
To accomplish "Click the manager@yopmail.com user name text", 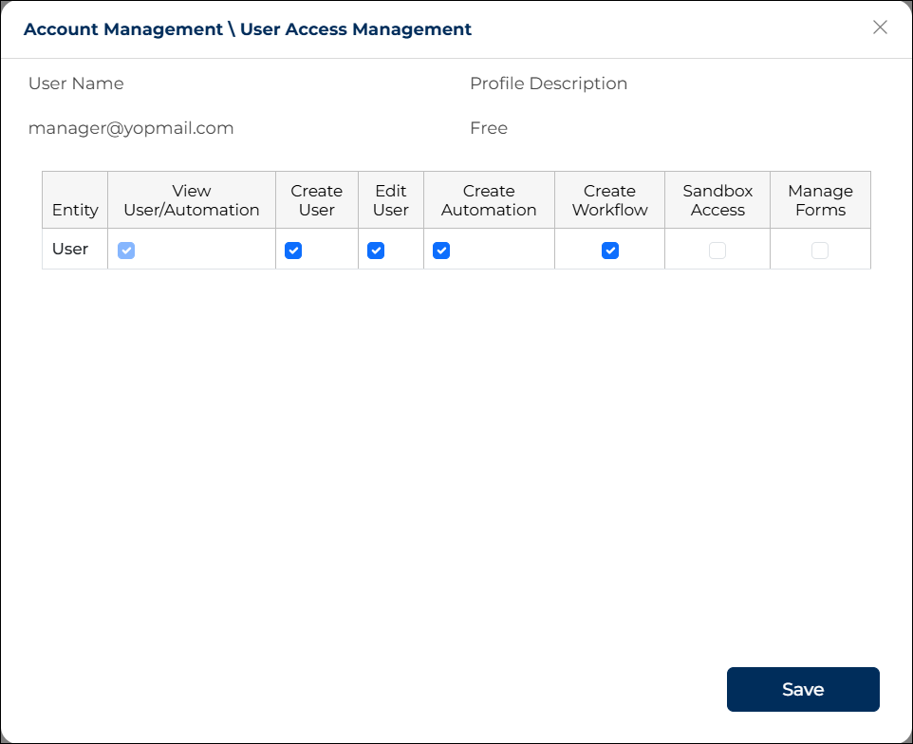I will (131, 128).
